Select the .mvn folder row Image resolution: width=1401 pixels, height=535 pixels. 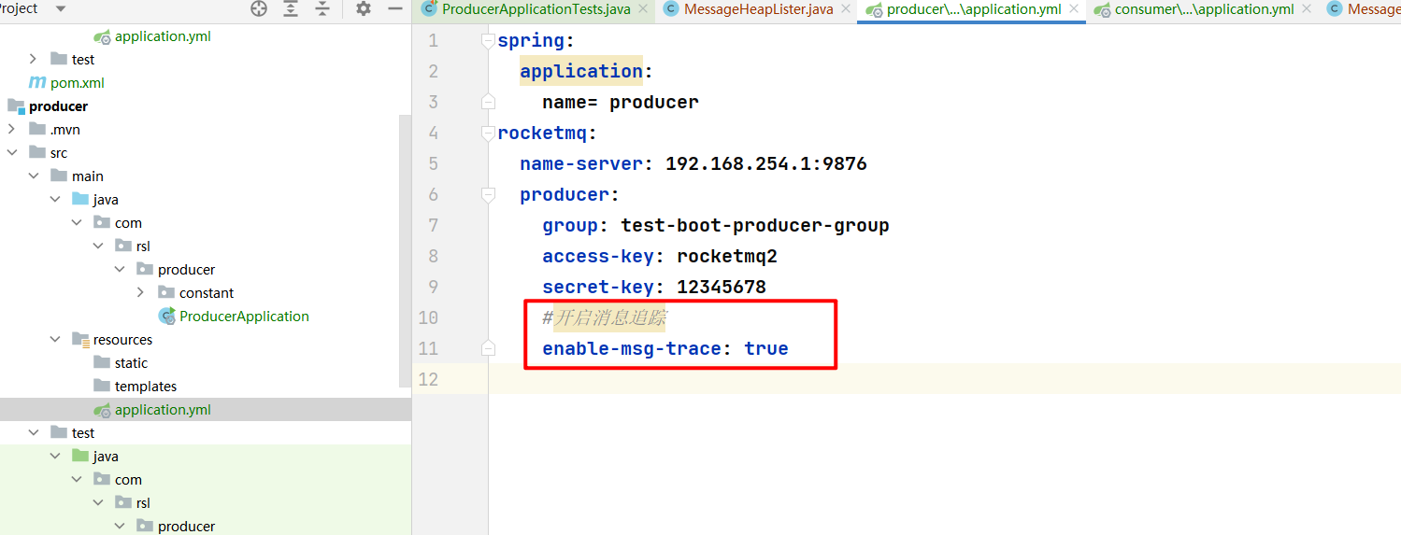point(206,129)
